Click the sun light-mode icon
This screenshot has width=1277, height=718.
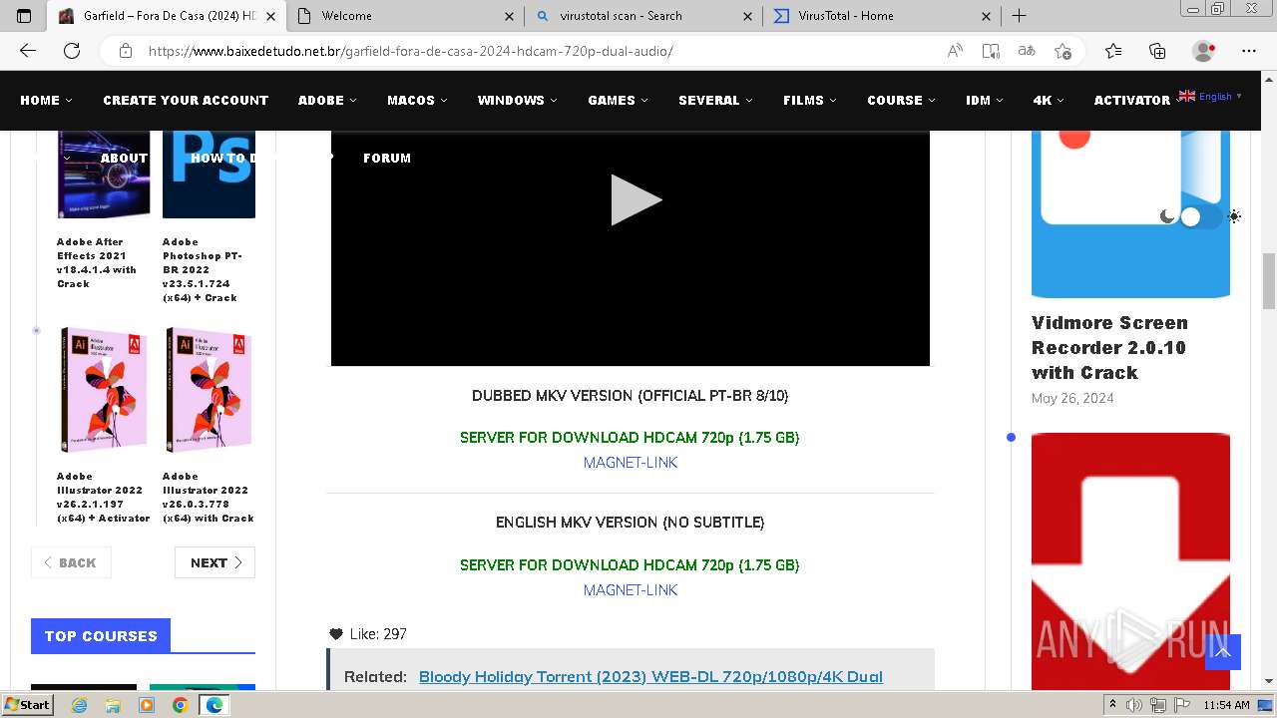1234,216
